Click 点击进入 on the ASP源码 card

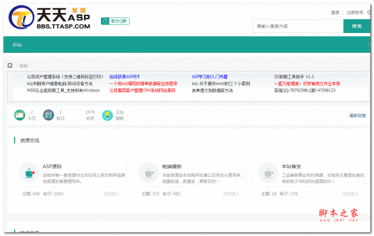(x=112, y=194)
